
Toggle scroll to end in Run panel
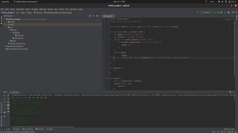[8, 105]
